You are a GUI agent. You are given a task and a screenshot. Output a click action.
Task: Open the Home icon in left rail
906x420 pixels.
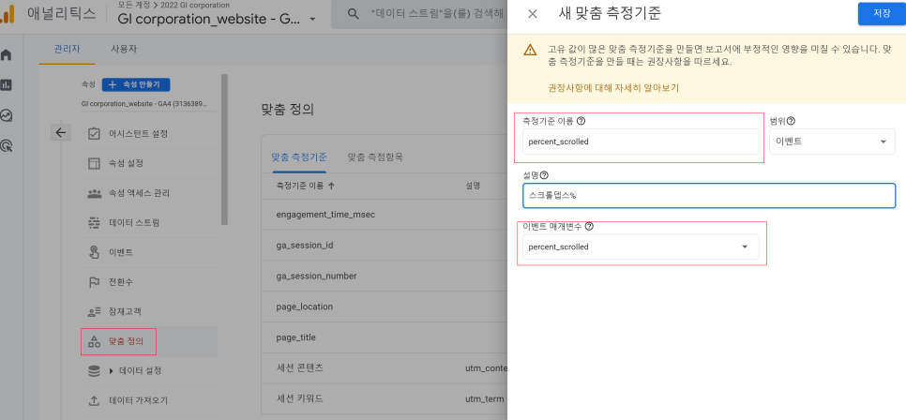[7, 55]
